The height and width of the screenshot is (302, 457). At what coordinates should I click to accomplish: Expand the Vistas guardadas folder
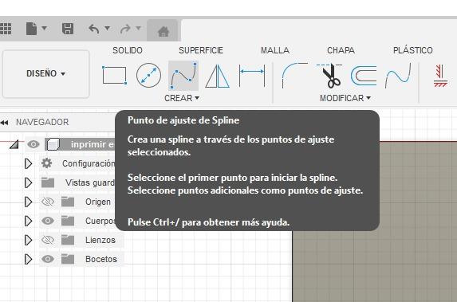(28, 183)
